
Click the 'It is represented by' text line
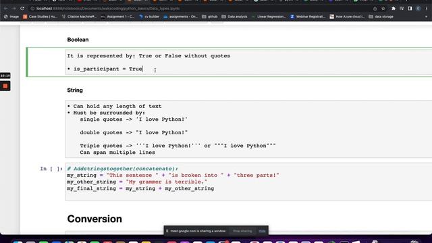[148, 55]
